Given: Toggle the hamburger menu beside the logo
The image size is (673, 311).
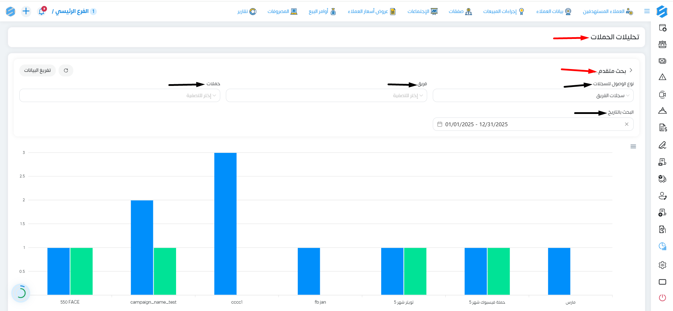Looking at the screenshot, I should coord(647,11).
